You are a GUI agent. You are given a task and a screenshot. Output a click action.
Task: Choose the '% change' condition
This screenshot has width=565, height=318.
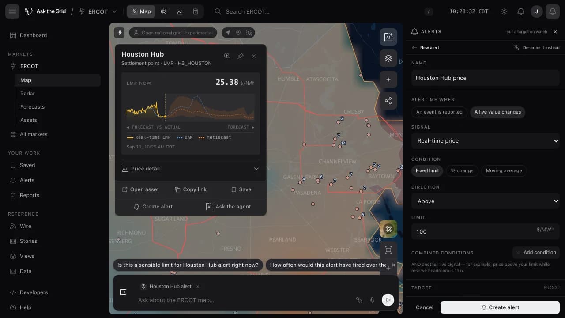462,170
